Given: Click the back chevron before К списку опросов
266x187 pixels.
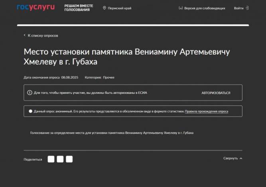Looking at the screenshot, I should point(24,35).
